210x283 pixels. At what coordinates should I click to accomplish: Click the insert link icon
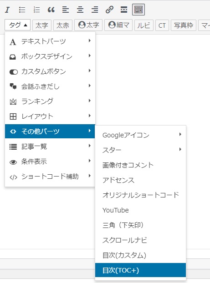[x=109, y=10]
